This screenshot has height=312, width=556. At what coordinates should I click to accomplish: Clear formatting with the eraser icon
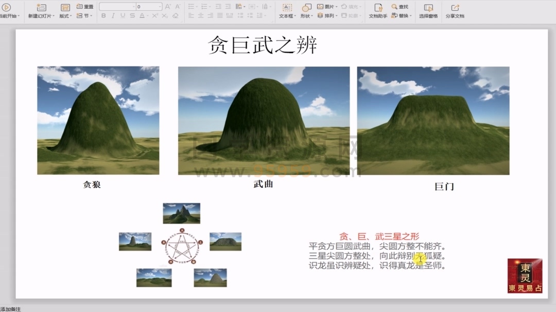click(x=176, y=15)
